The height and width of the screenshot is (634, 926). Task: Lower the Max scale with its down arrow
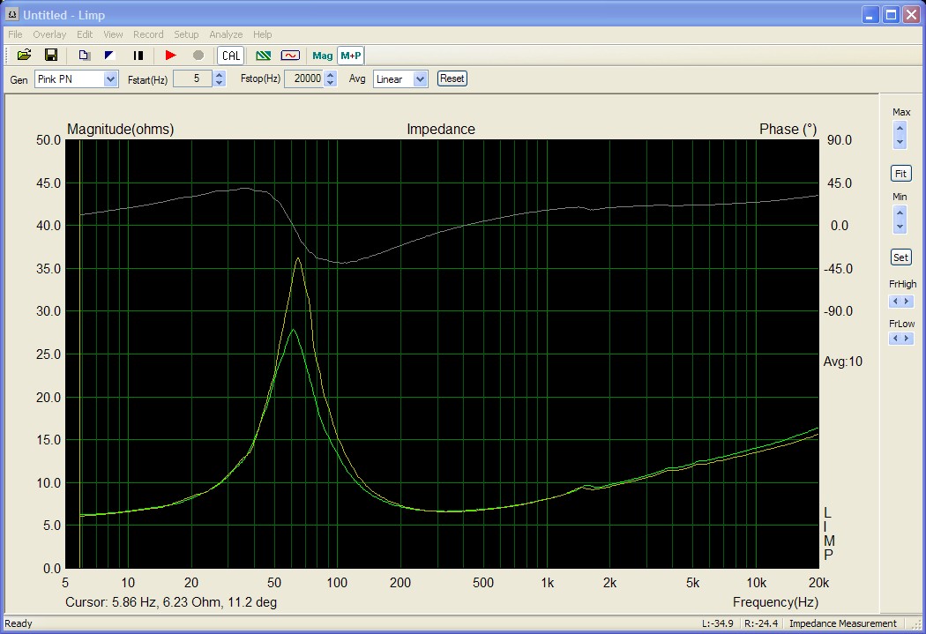coord(900,142)
